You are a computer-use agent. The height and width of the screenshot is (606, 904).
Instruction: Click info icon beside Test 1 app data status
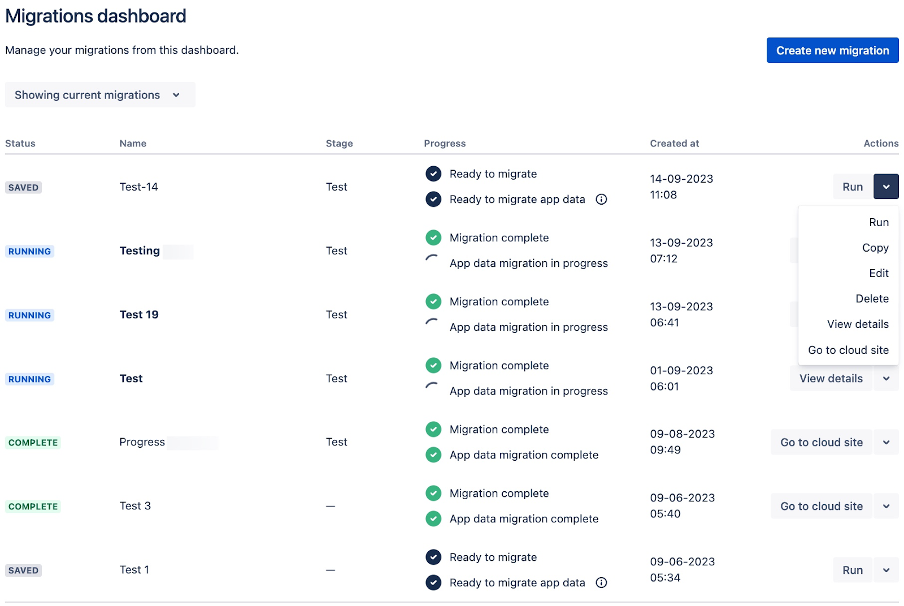pyautogui.click(x=601, y=582)
